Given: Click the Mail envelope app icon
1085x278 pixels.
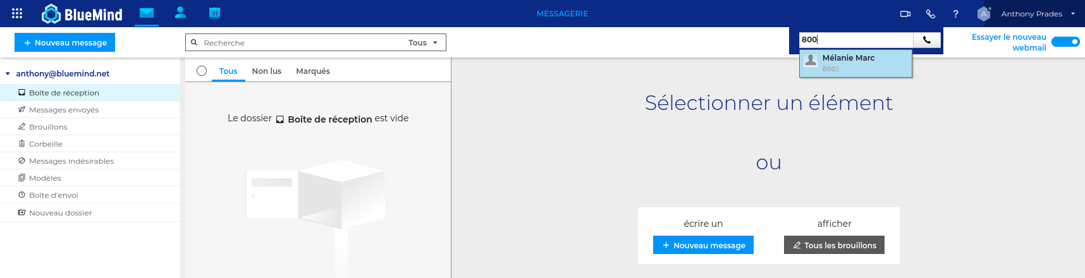Looking at the screenshot, I should 147,13.
